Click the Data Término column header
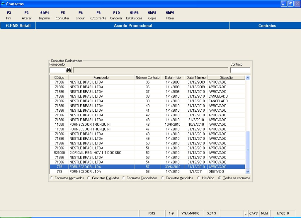This screenshot has height=218, width=301. coord(196,78)
